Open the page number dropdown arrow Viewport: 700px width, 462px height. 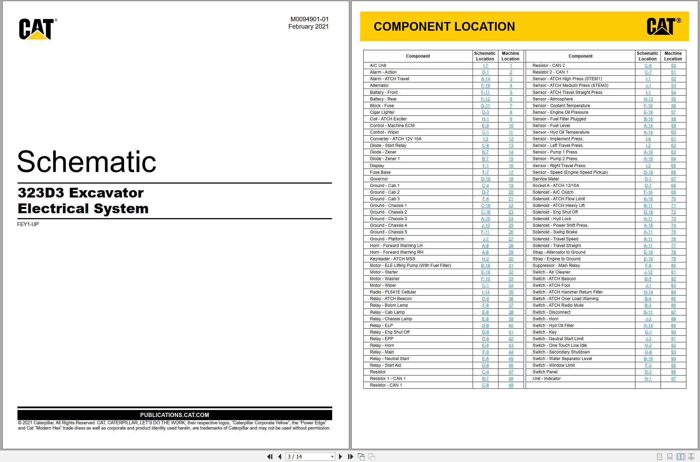(332, 456)
